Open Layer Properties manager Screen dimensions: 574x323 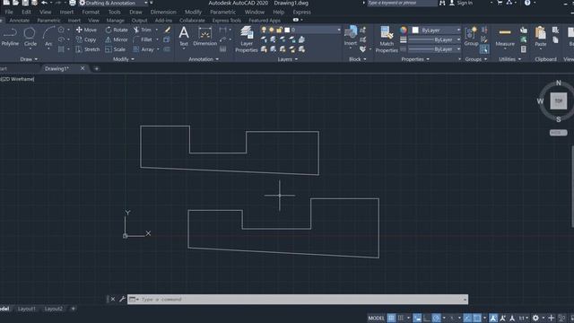(247, 39)
